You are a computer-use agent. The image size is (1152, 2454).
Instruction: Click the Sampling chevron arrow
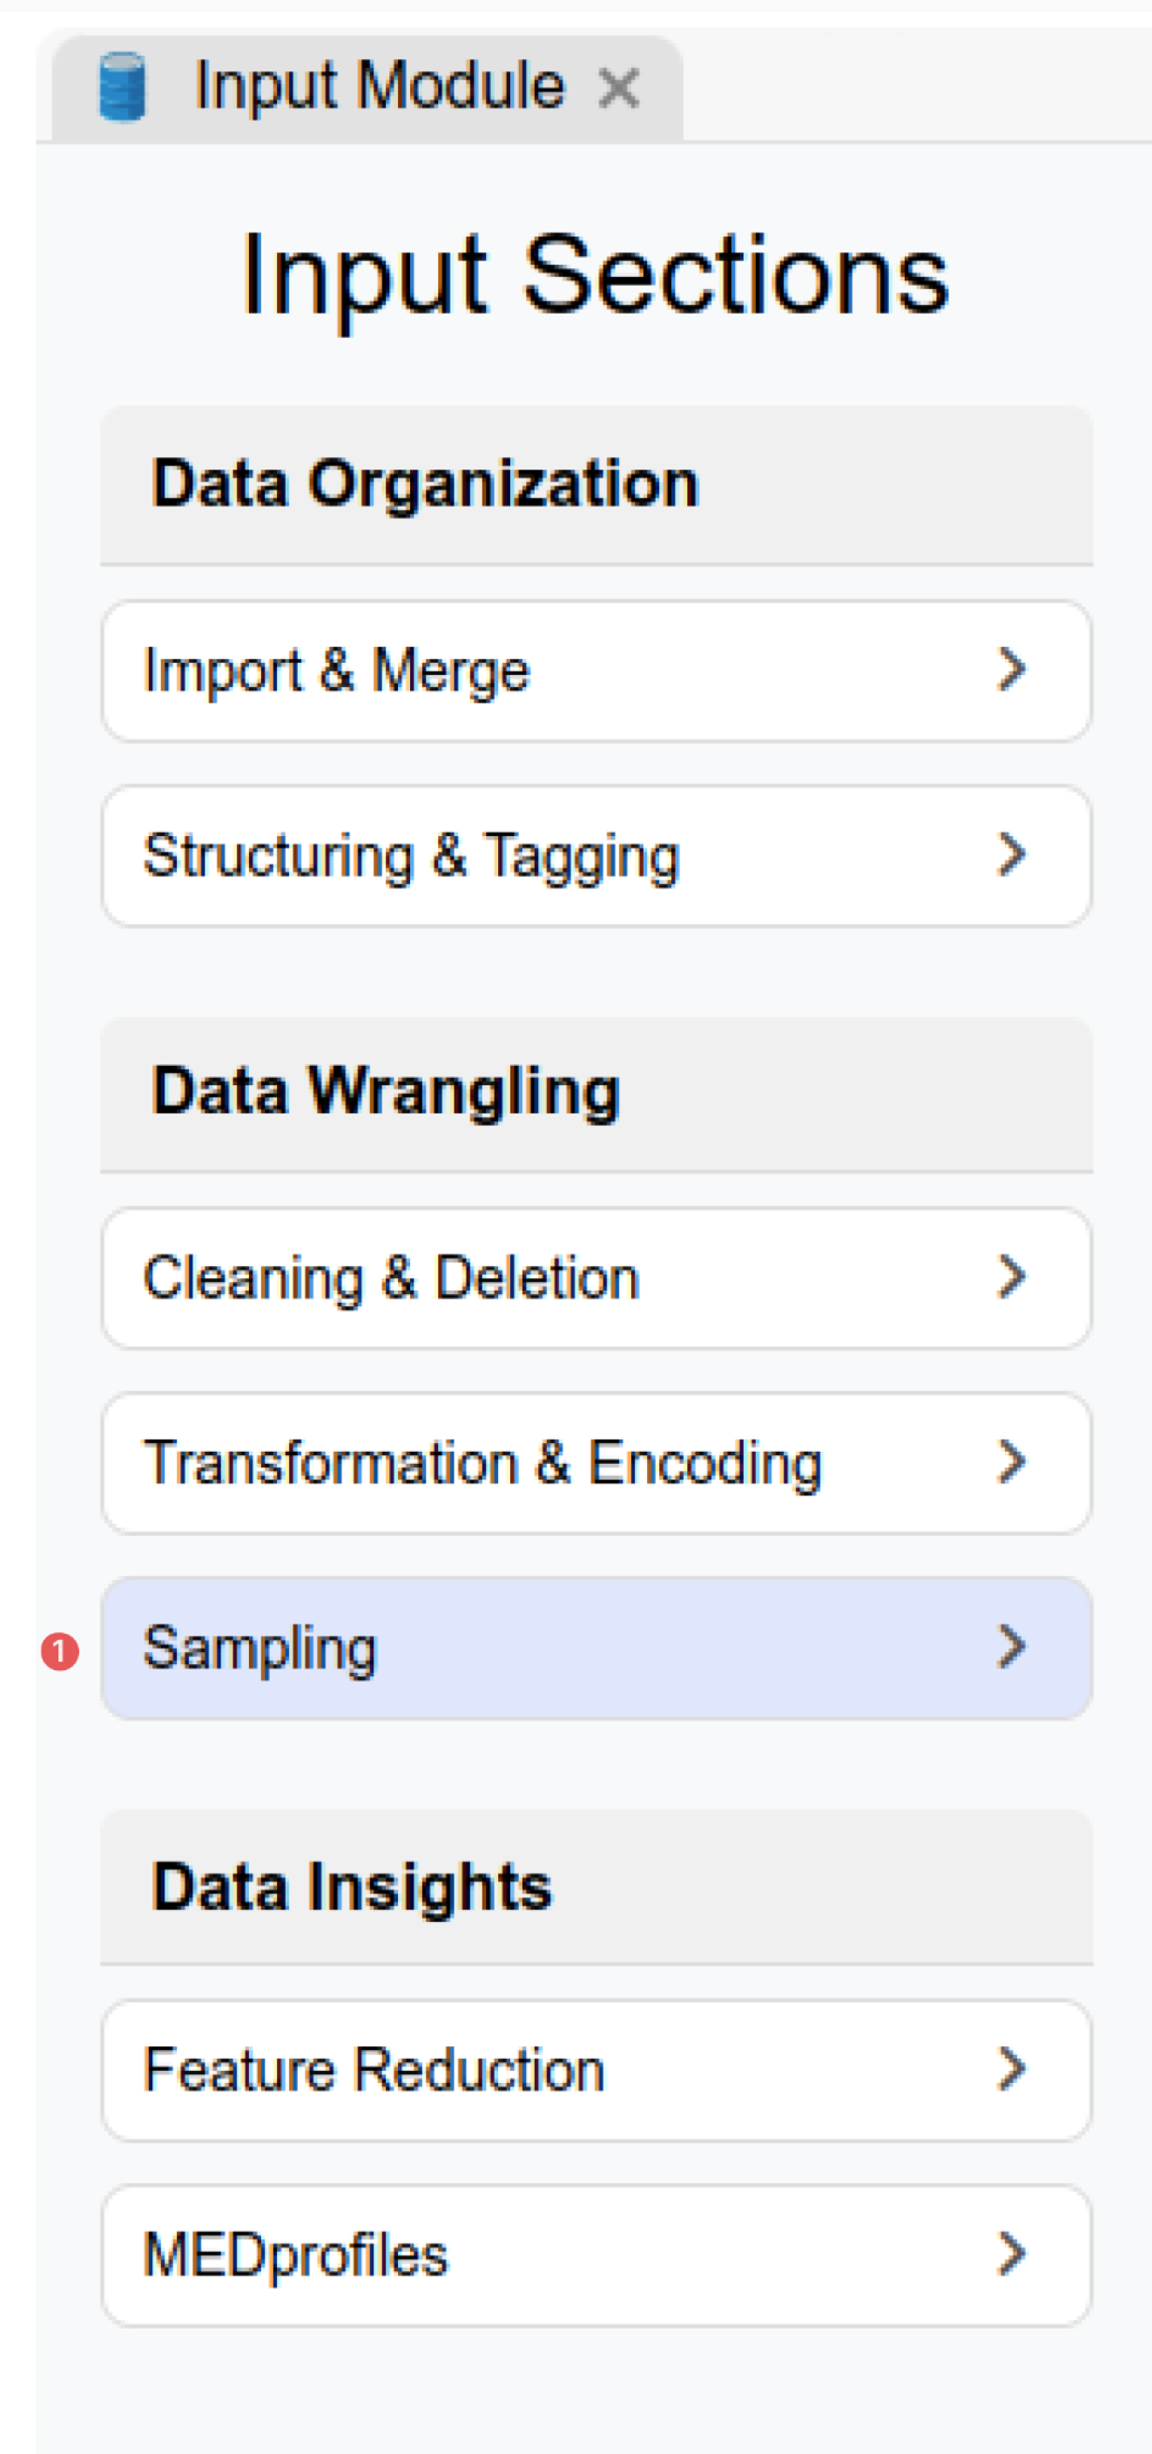1011,1646
